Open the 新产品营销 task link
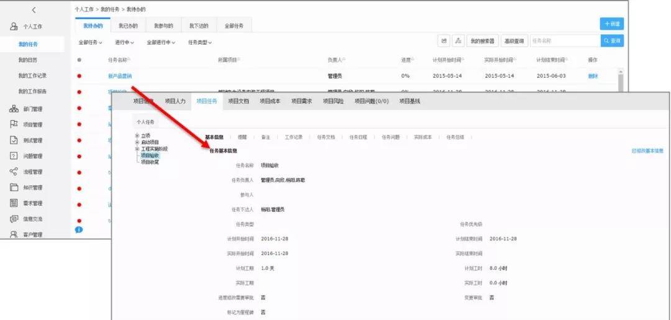The height and width of the screenshot is (320, 671). pos(119,76)
